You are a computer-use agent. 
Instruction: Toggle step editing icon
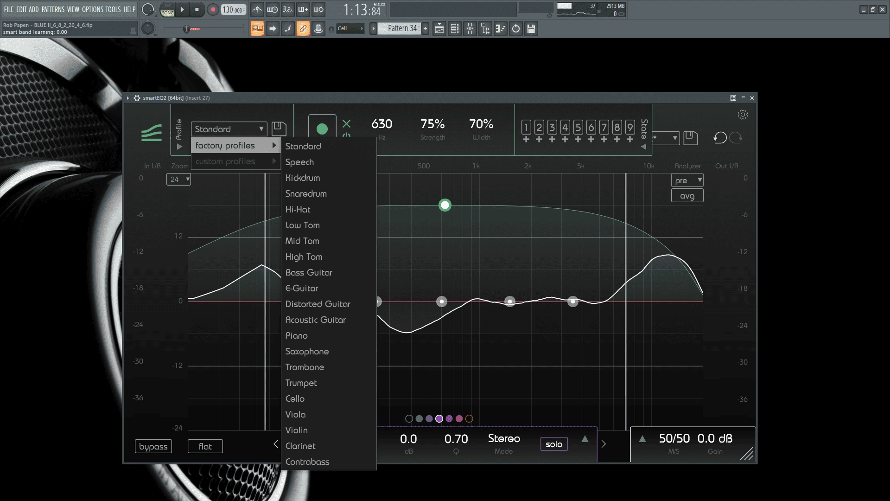[x=288, y=29]
